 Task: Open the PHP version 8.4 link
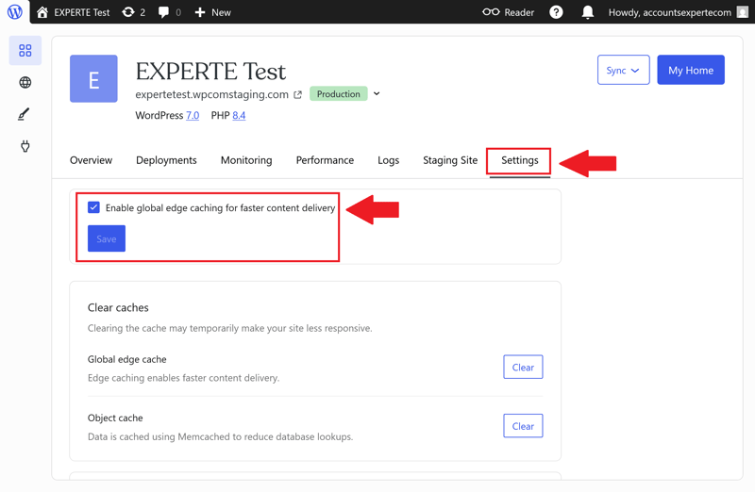[239, 115]
